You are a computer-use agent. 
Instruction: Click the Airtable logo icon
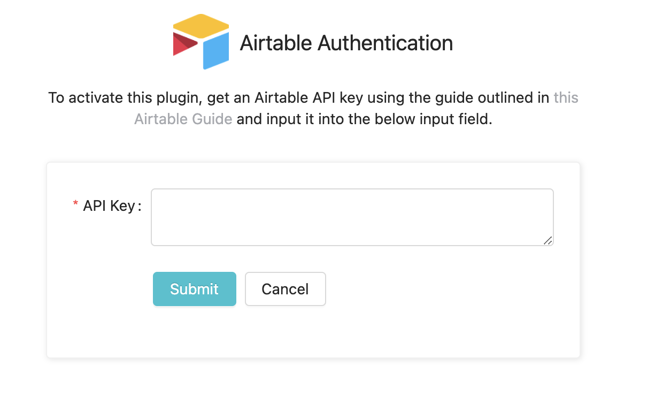[x=201, y=42]
